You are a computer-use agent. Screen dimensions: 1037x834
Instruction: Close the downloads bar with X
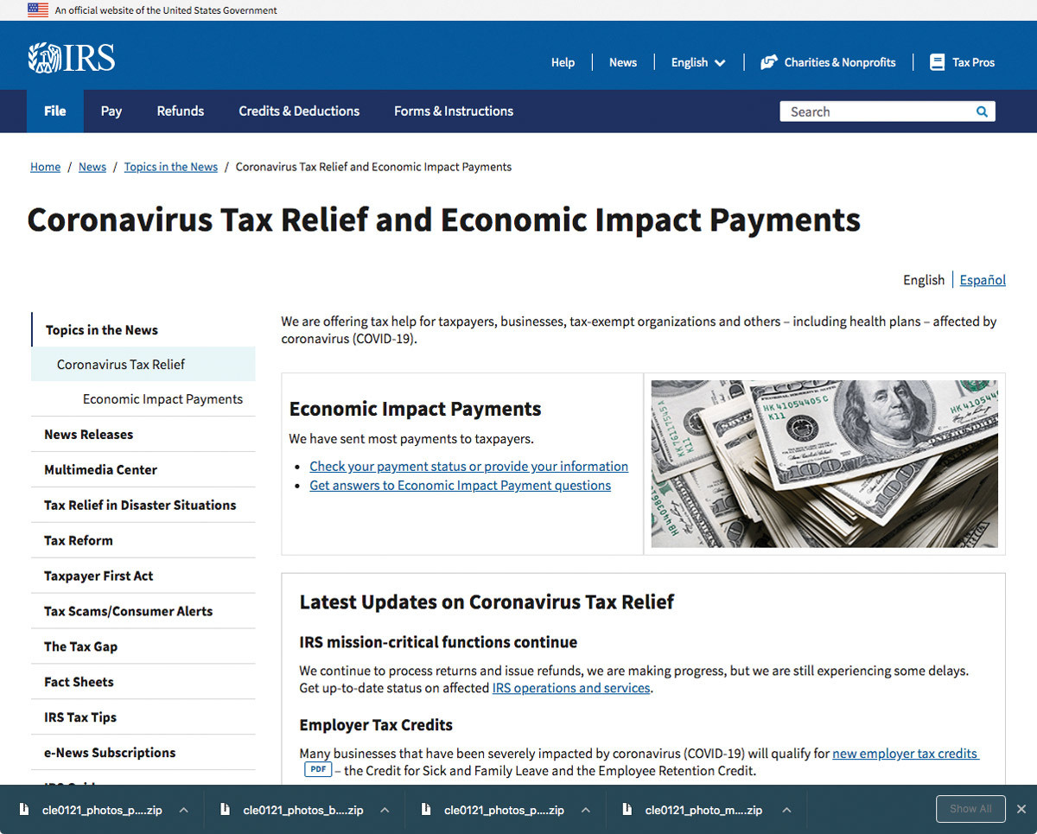click(1021, 809)
